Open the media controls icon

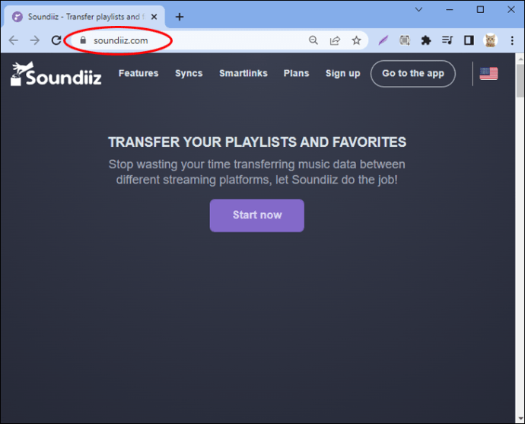click(x=447, y=40)
